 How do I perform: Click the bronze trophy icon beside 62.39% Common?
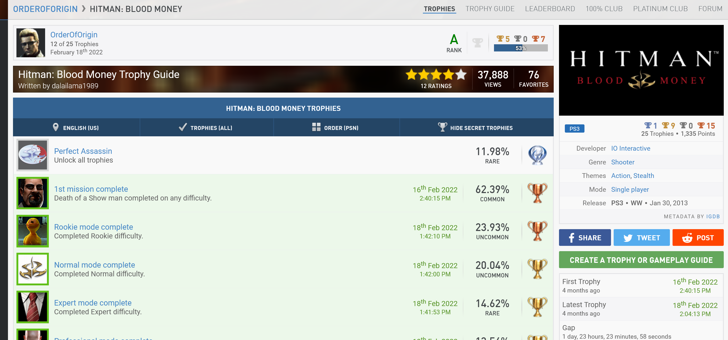[537, 193]
